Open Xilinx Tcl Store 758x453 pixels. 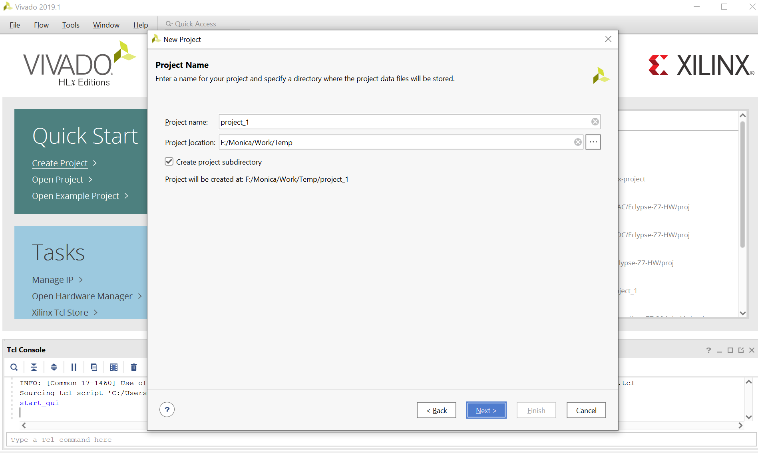[60, 312]
